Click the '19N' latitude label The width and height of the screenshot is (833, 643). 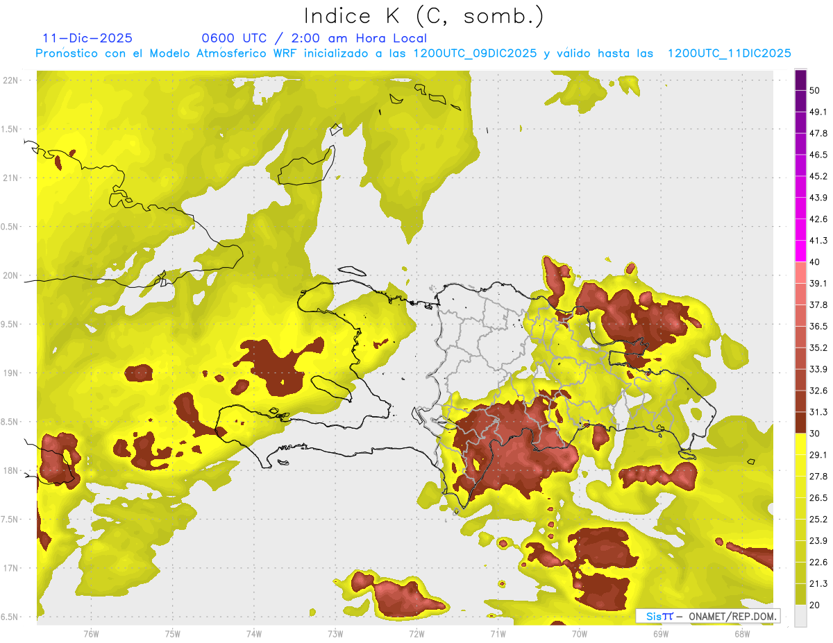pyautogui.click(x=12, y=373)
